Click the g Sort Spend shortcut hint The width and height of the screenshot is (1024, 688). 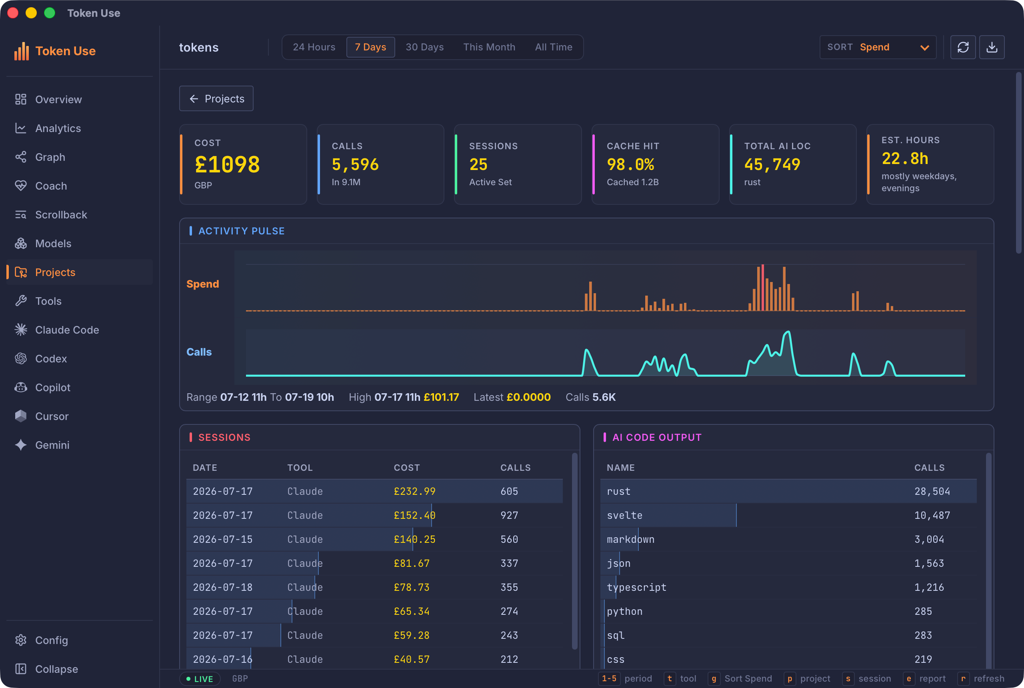click(740, 679)
